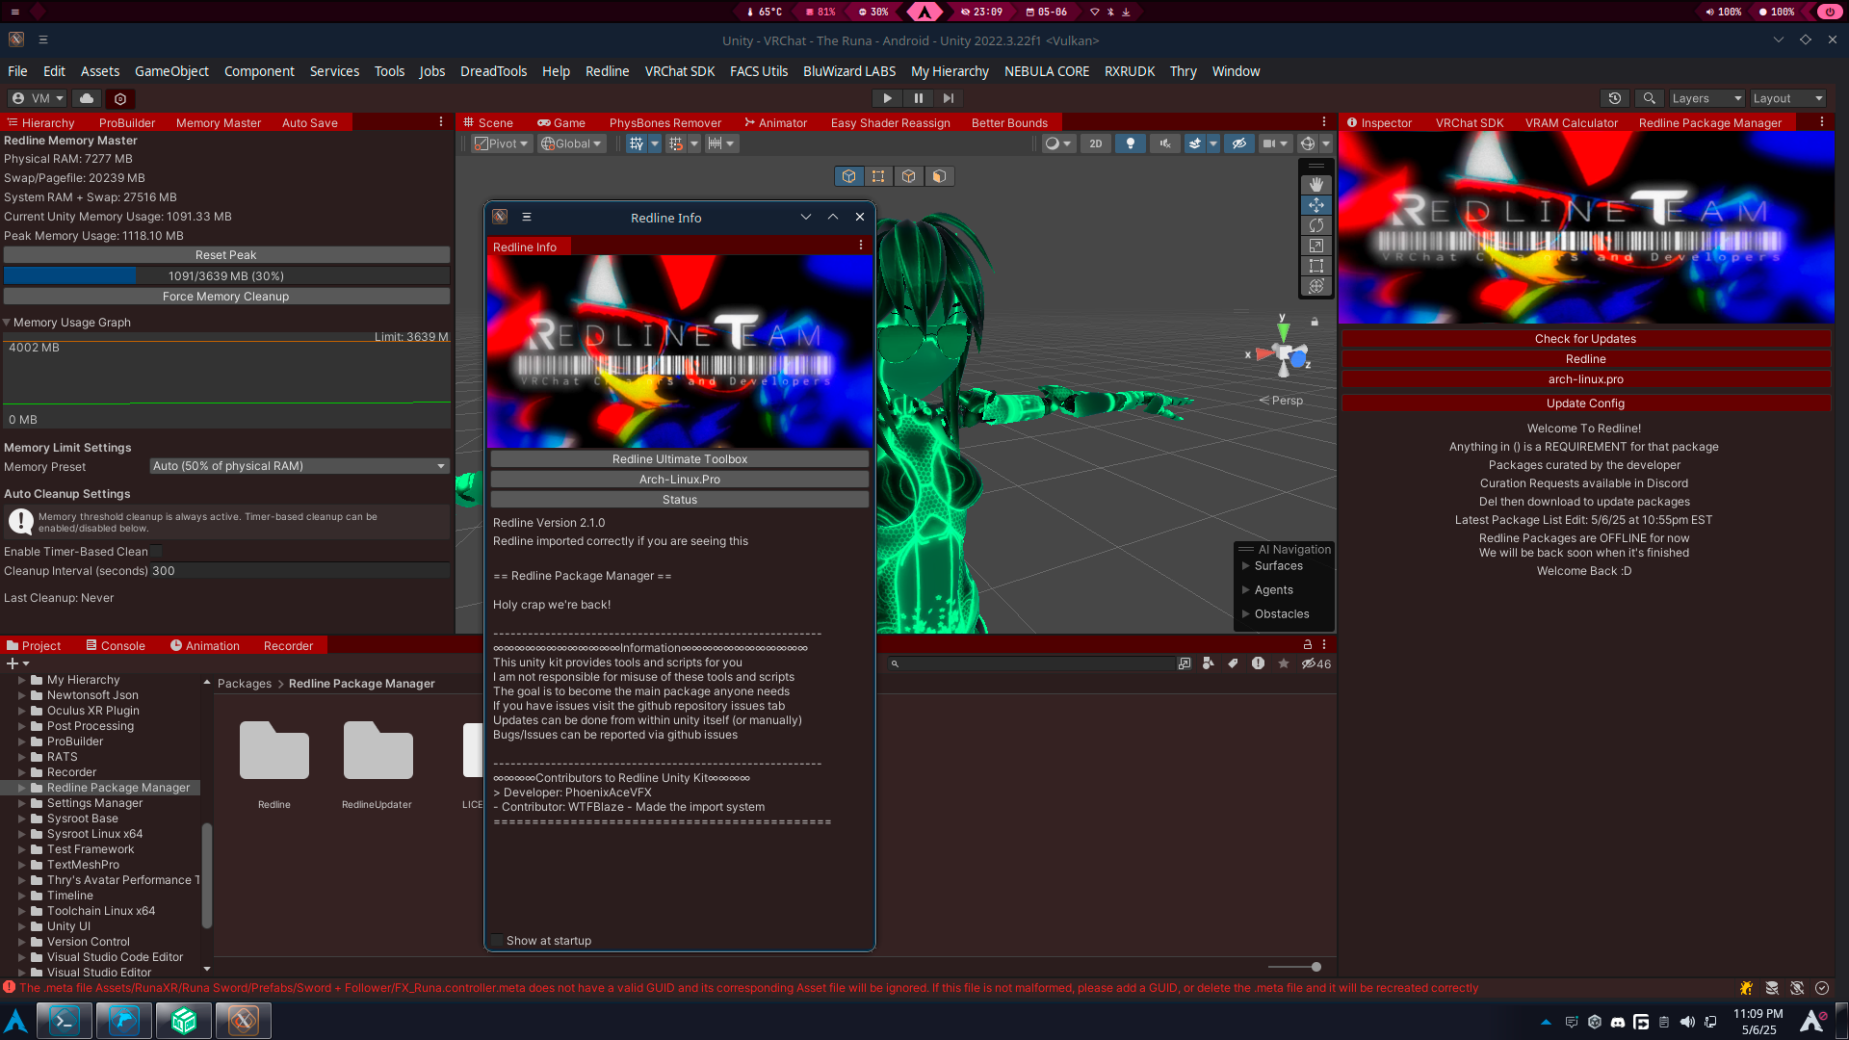This screenshot has height=1040, width=1849.
Task: Toggle 2D view mode in Scene
Action: pyautogui.click(x=1096, y=143)
